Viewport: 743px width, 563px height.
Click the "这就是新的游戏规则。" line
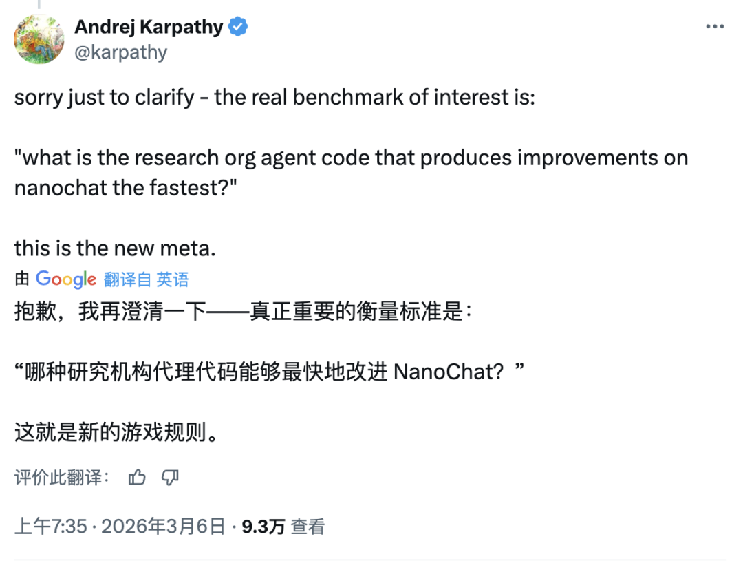pyautogui.click(x=116, y=433)
